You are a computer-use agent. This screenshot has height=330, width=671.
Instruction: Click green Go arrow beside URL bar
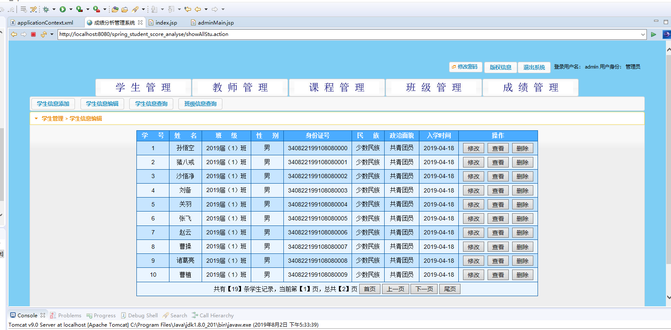click(654, 34)
